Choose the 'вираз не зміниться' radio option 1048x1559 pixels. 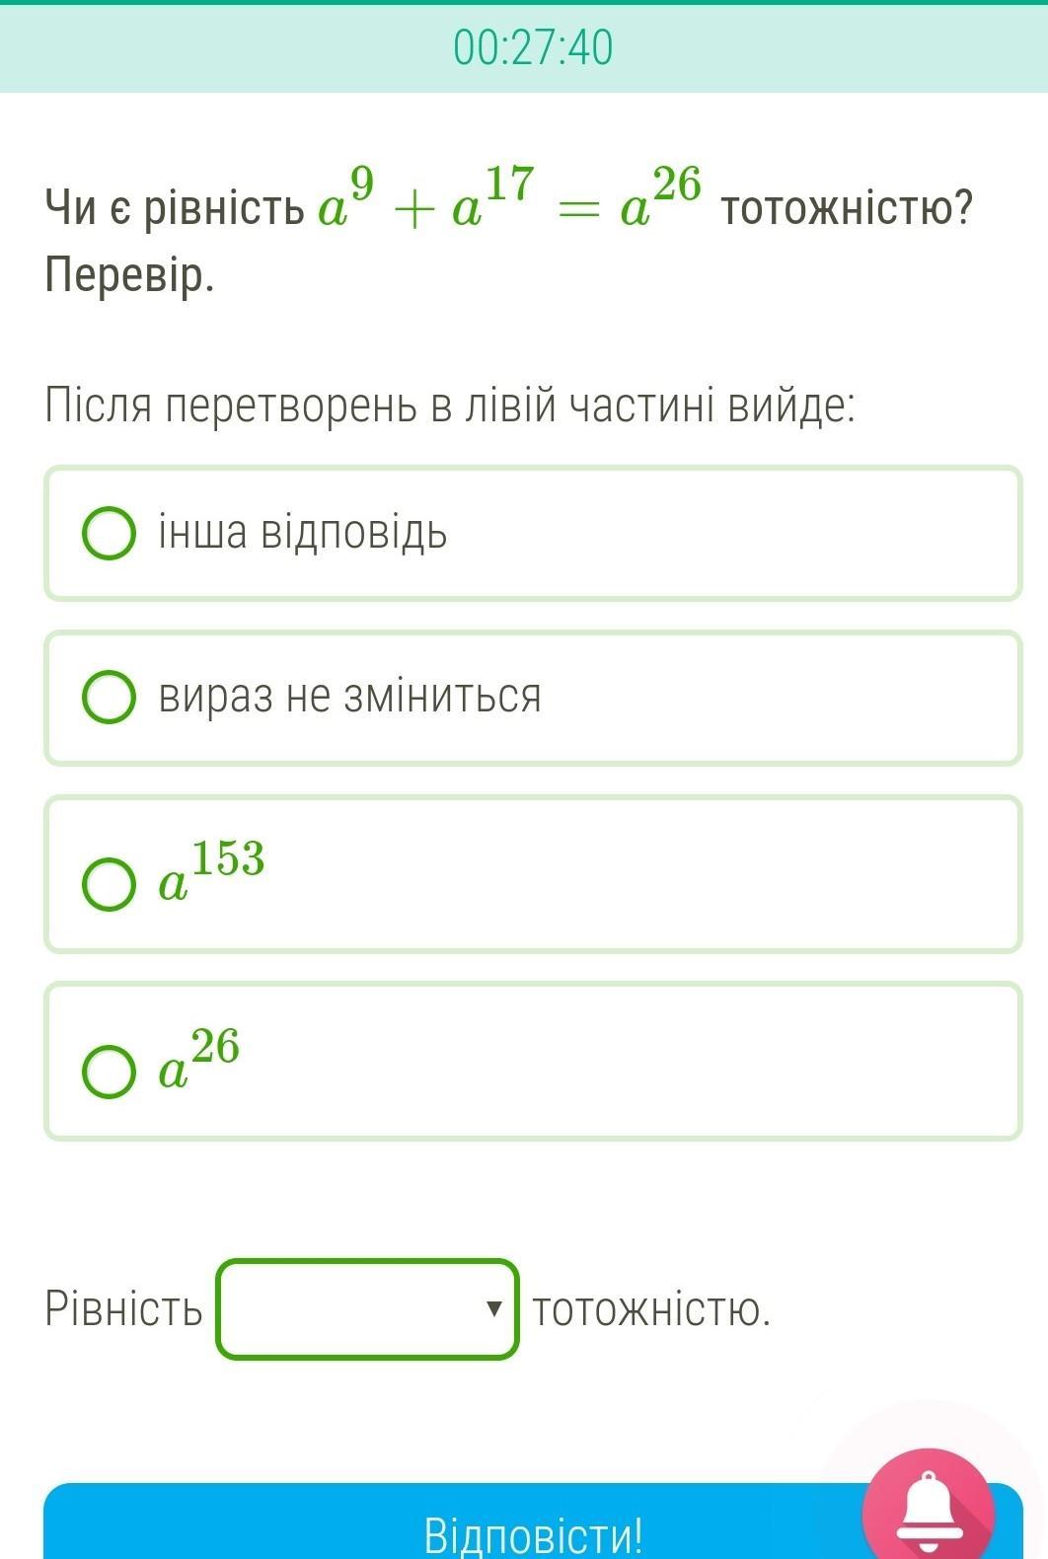click(109, 698)
